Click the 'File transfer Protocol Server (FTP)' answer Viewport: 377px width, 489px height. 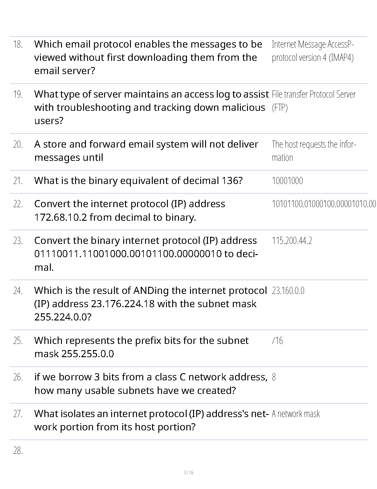click(x=313, y=101)
